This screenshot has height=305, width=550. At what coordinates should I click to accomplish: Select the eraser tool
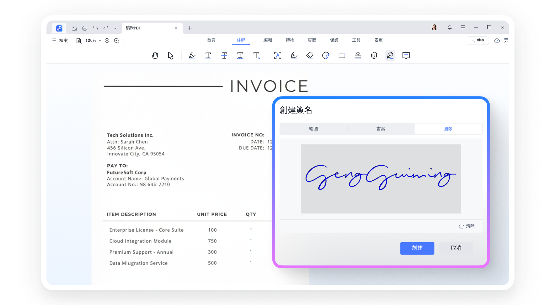310,55
